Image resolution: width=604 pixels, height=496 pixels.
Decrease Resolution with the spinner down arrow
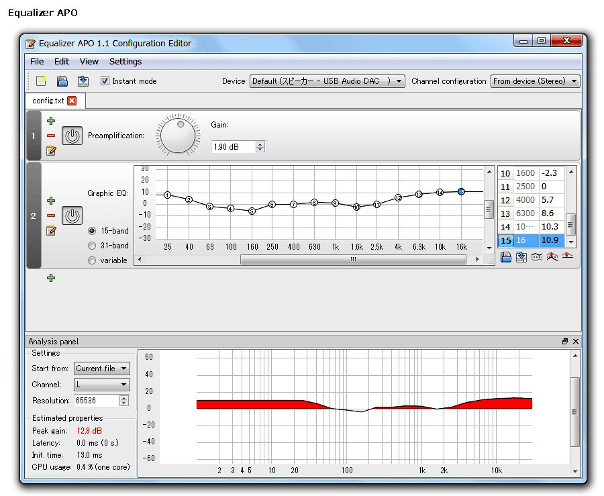124,403
